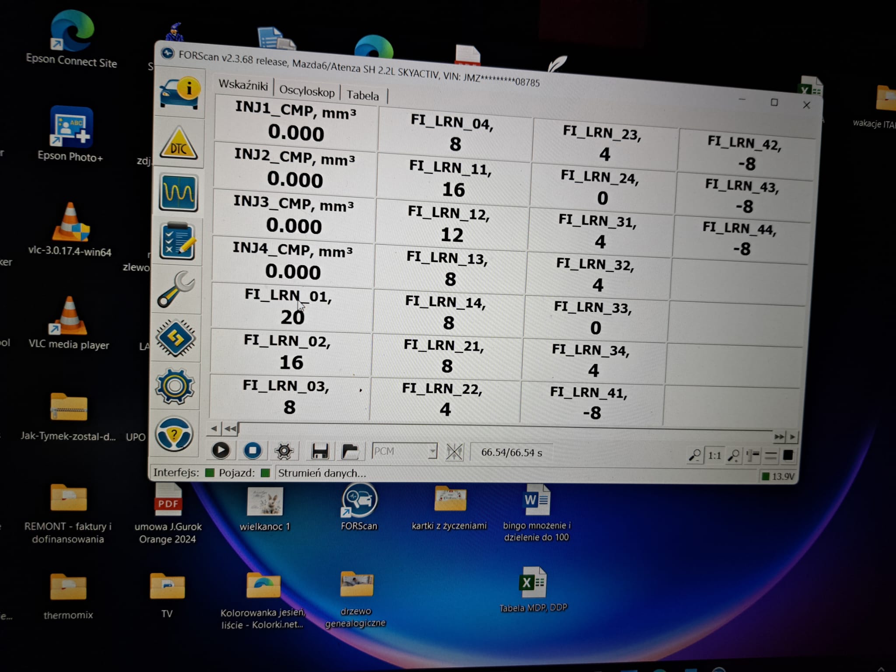This screenshot has height=672, width=896.
Task: Open the vehicle information section
Action: [179, 93]
